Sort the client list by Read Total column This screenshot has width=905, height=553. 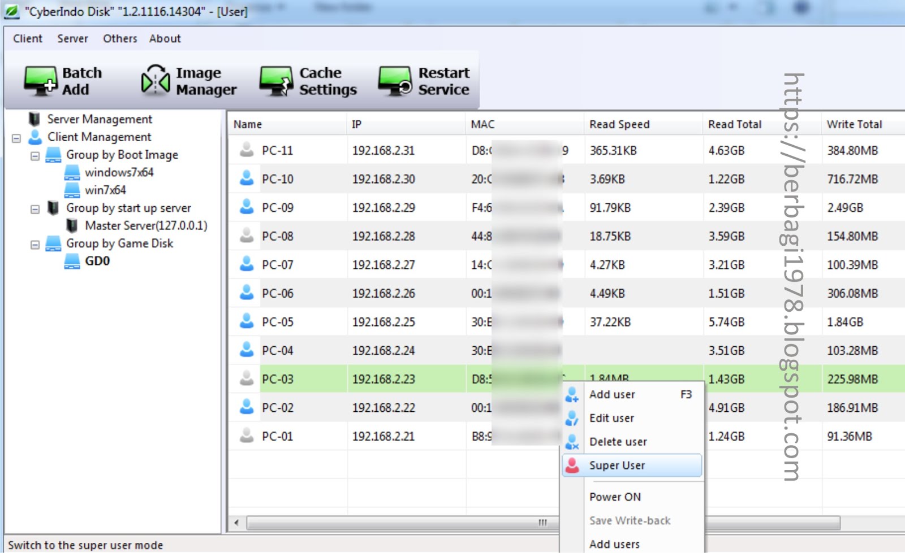(x=762, y=124)
